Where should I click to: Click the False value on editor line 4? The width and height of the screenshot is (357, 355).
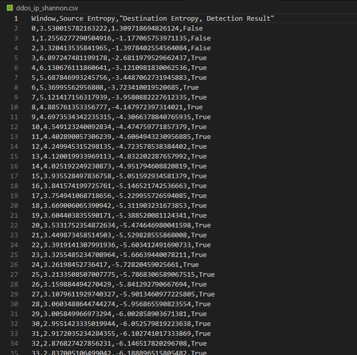tap(201, 48)
